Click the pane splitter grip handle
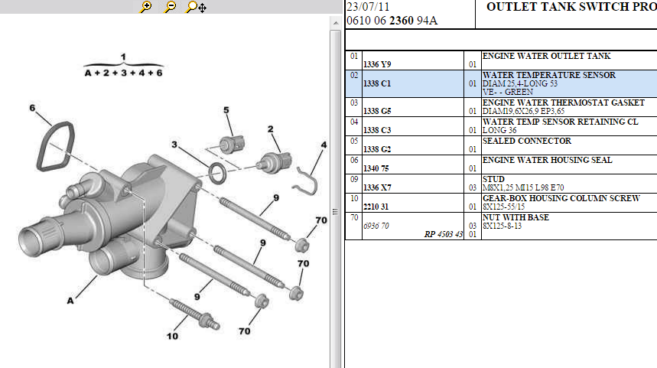 pos(335,212)
